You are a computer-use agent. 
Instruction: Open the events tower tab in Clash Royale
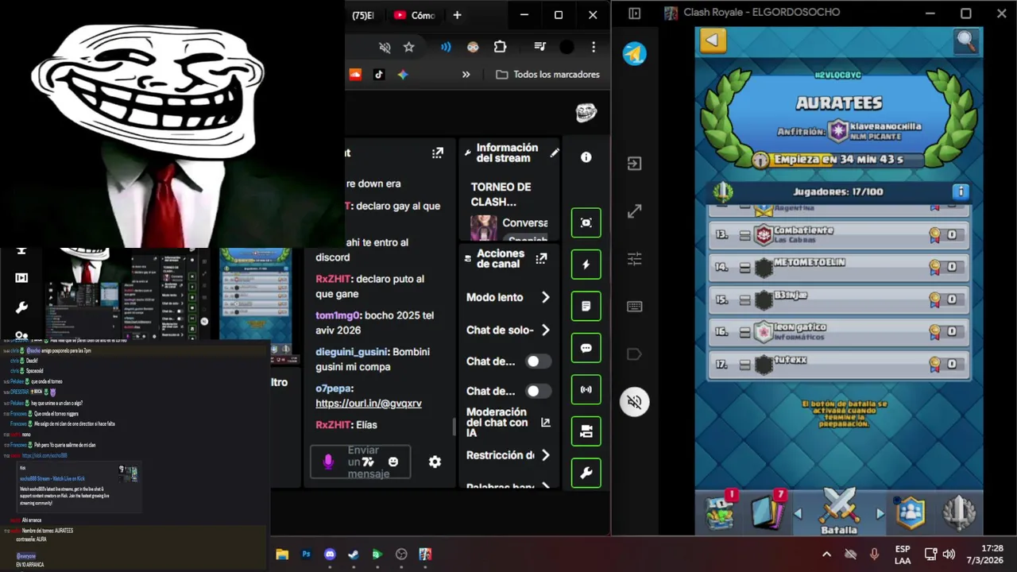(x=959, y=512)
